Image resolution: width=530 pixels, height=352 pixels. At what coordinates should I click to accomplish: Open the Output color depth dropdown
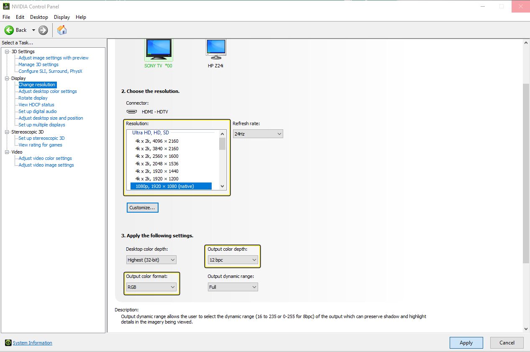coord(233,260)
